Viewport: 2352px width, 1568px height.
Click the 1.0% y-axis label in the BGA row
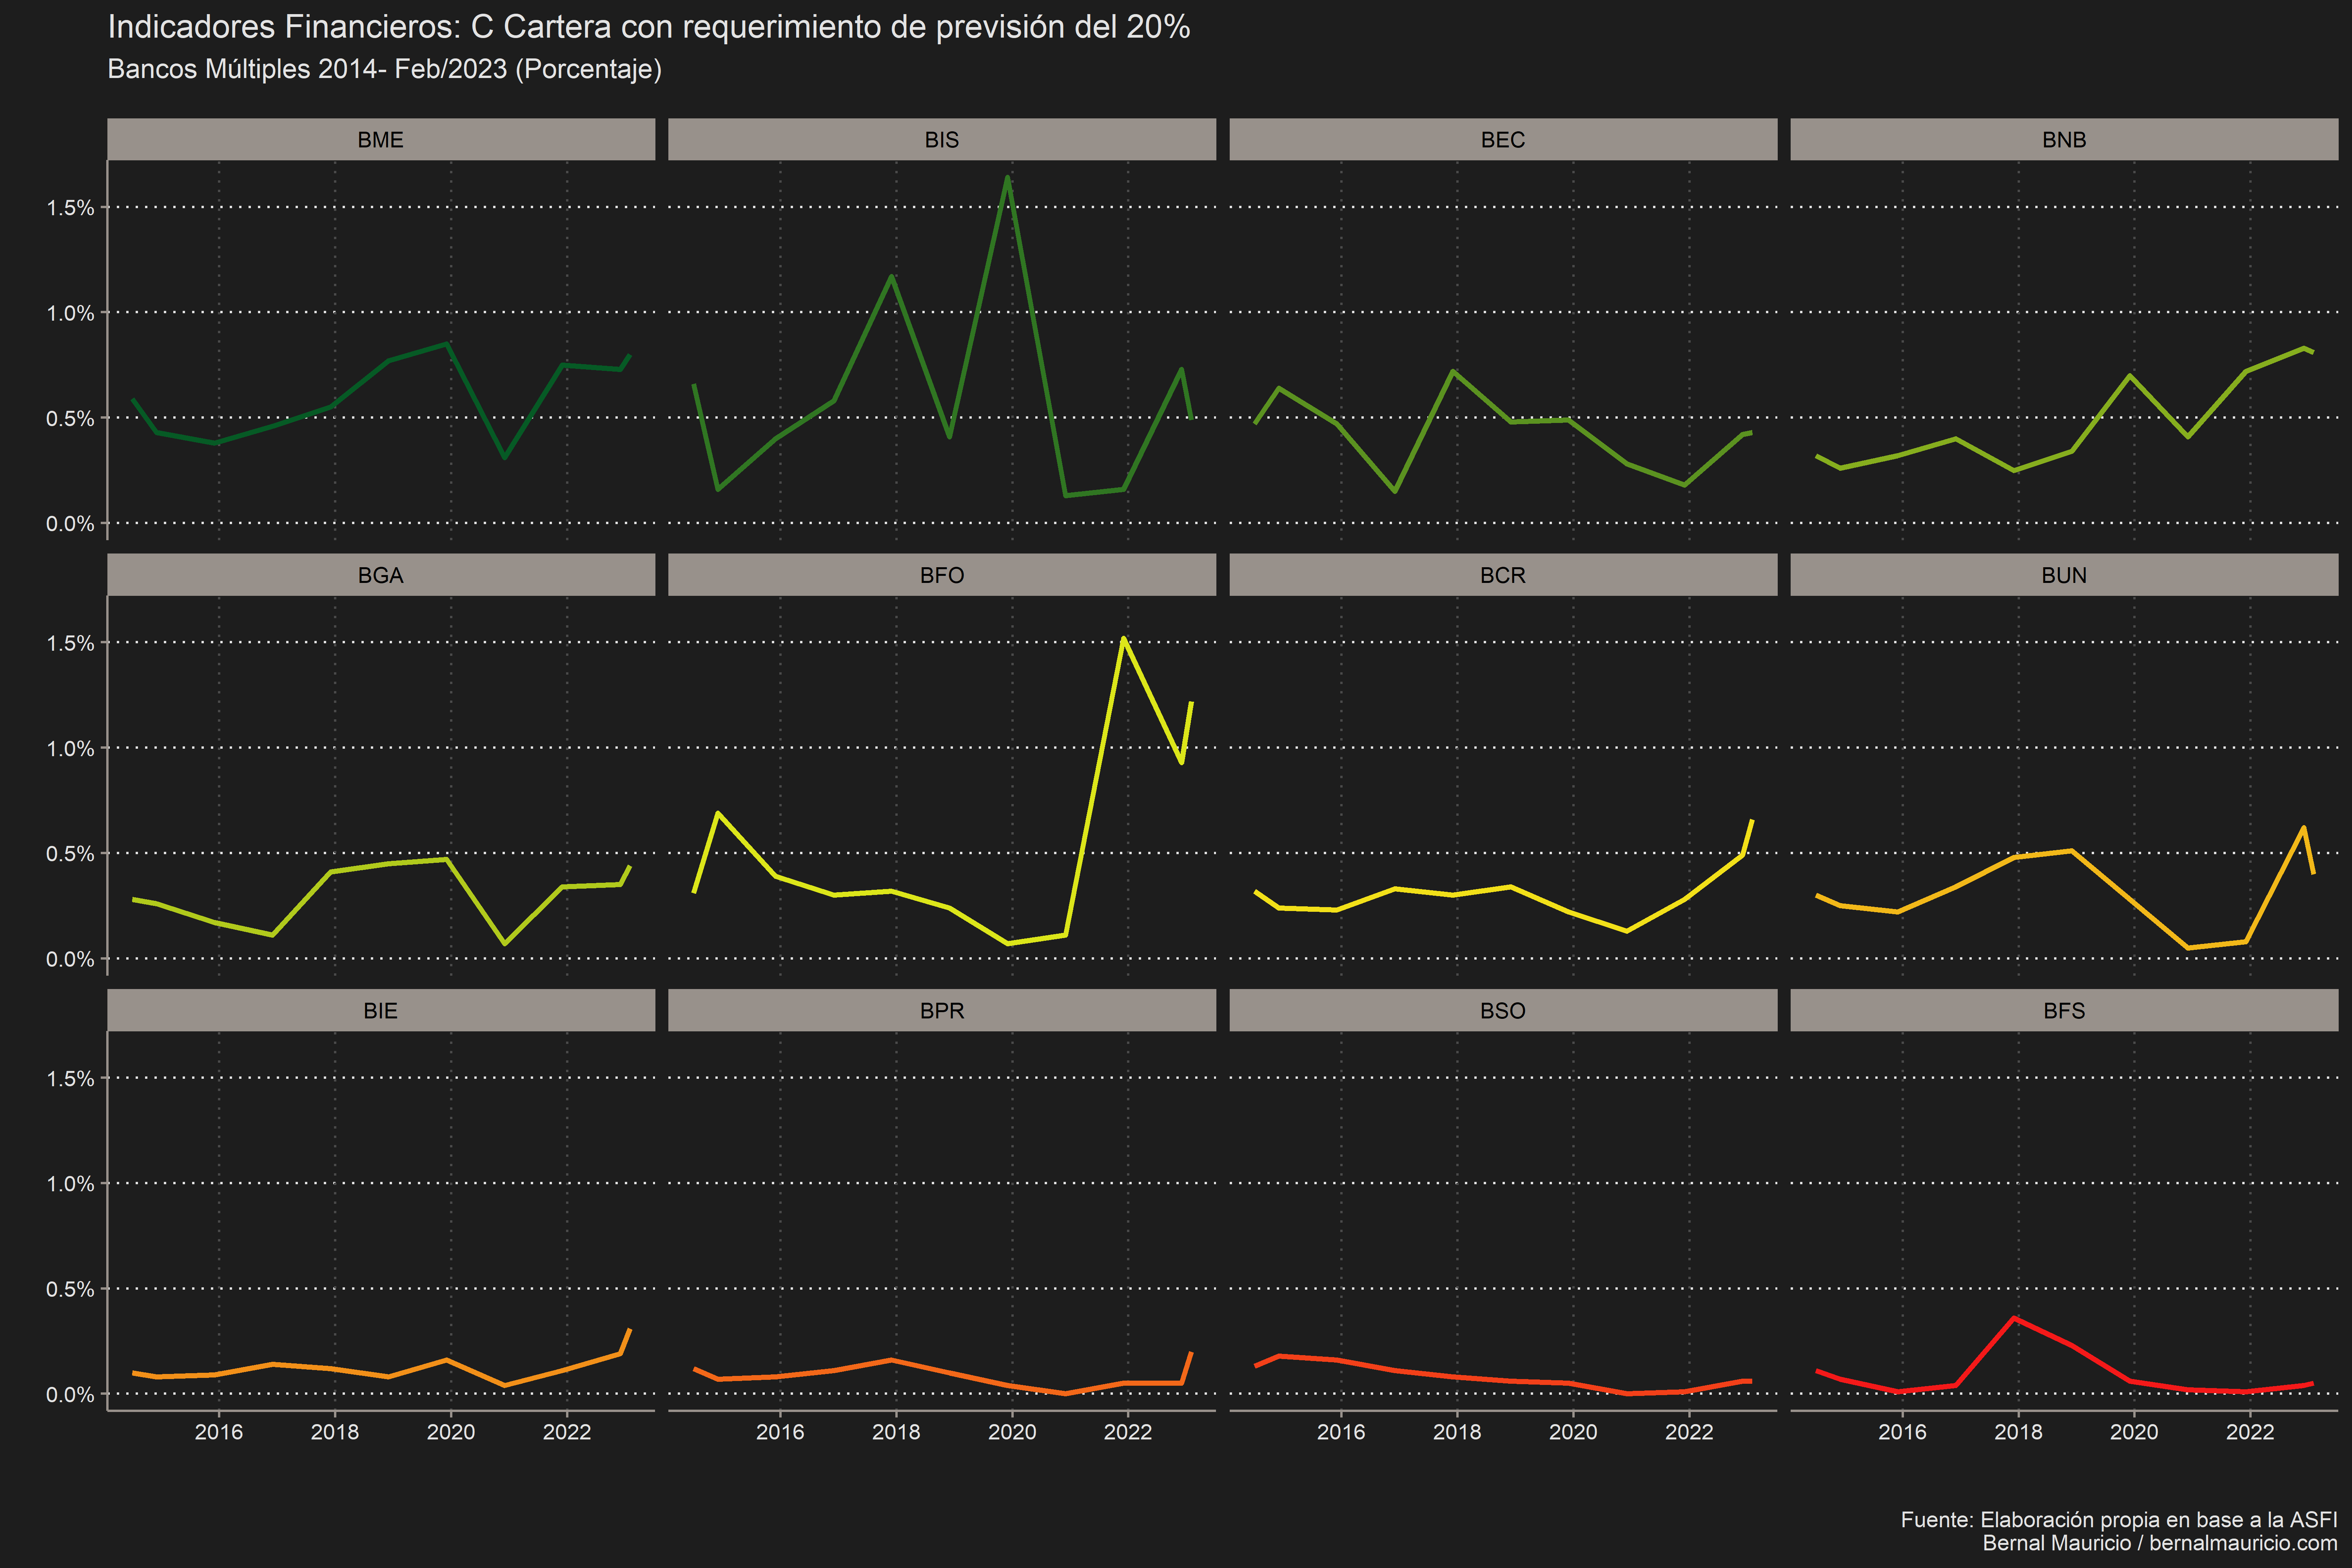[x=70, y=748]
